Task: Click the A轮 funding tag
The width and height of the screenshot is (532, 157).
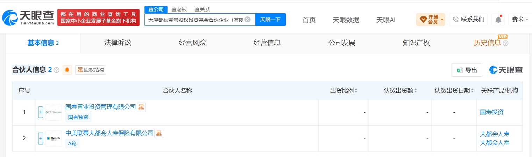Action: [x=72, y=143]
